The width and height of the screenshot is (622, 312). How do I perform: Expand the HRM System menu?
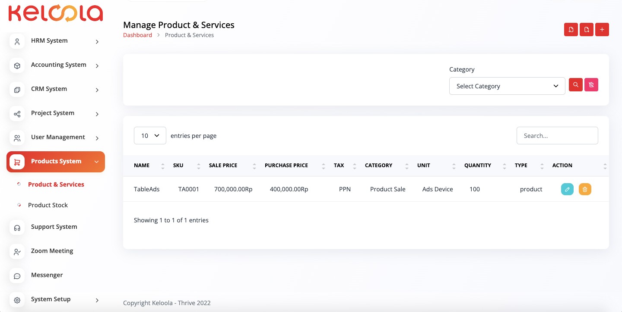pos(56,41)
